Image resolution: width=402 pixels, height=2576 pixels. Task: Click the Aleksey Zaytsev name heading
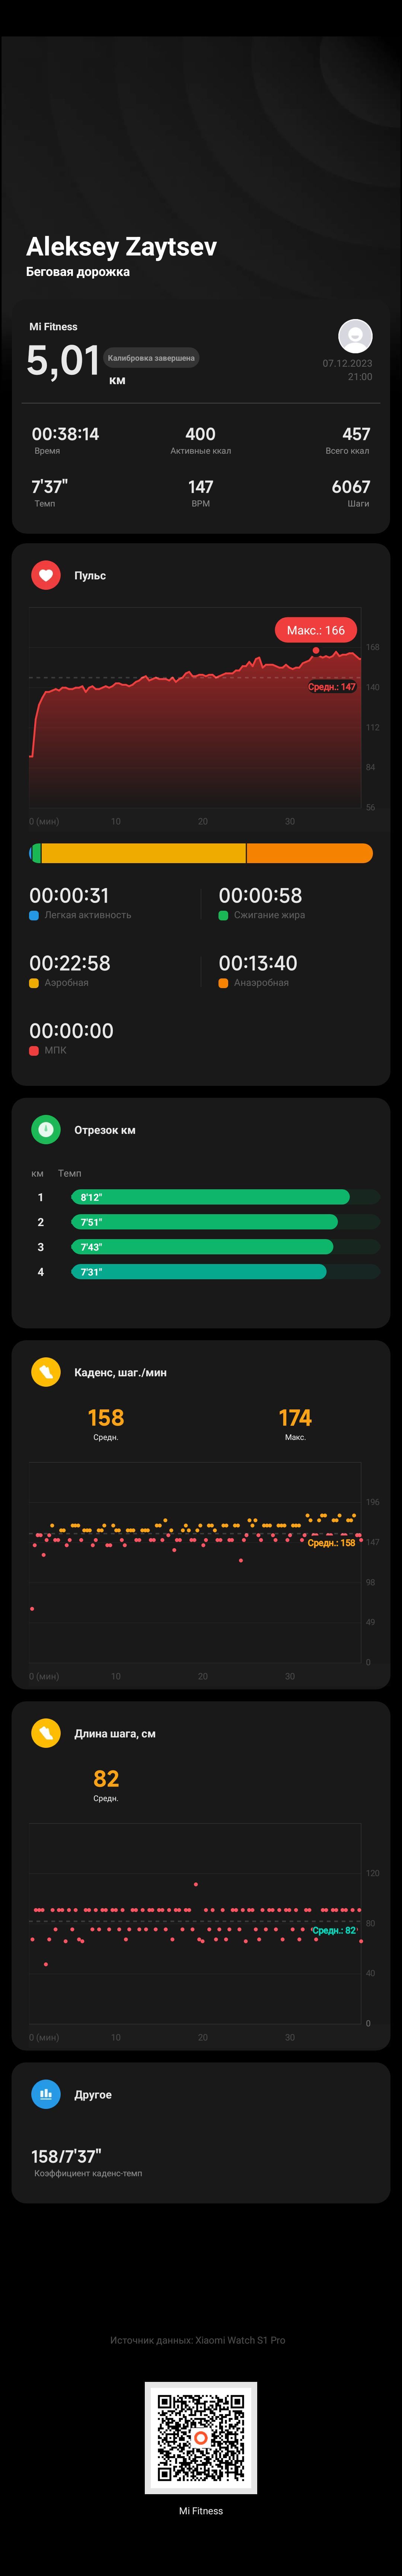point(121,246)
